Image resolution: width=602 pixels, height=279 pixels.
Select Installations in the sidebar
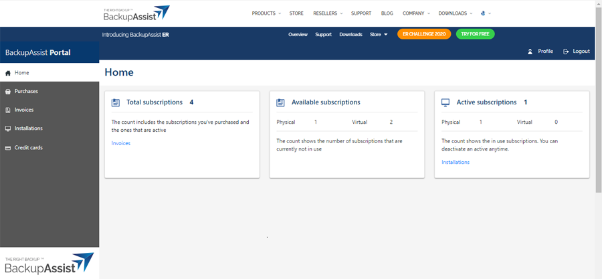click(49, 128)
